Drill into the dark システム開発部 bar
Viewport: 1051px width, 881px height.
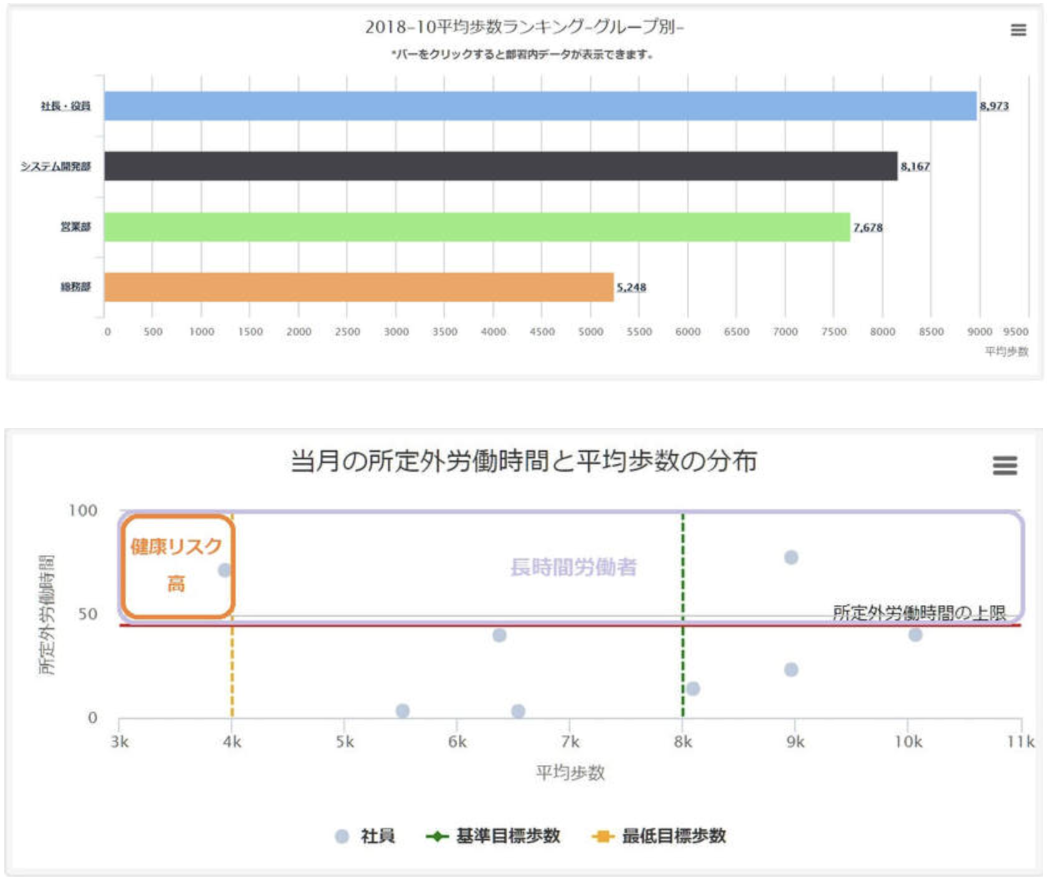pyautogui.click(x=500, y=166)
